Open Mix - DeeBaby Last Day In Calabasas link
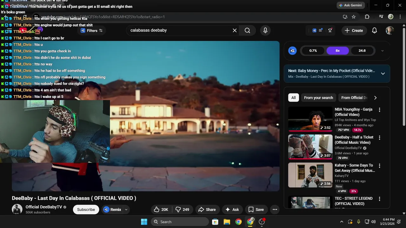Viewport: 406px width, 228px height. point(329,77)
